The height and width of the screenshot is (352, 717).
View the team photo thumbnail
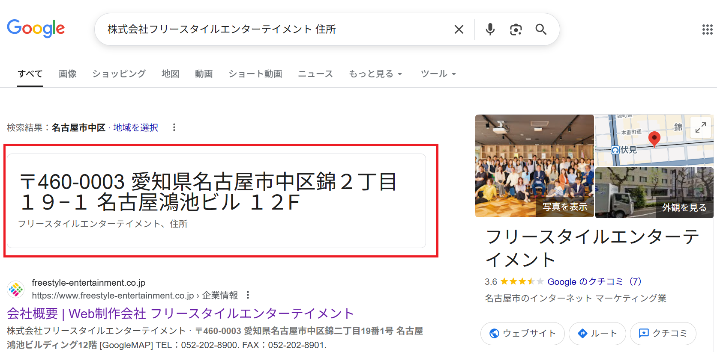coord(534,166)
